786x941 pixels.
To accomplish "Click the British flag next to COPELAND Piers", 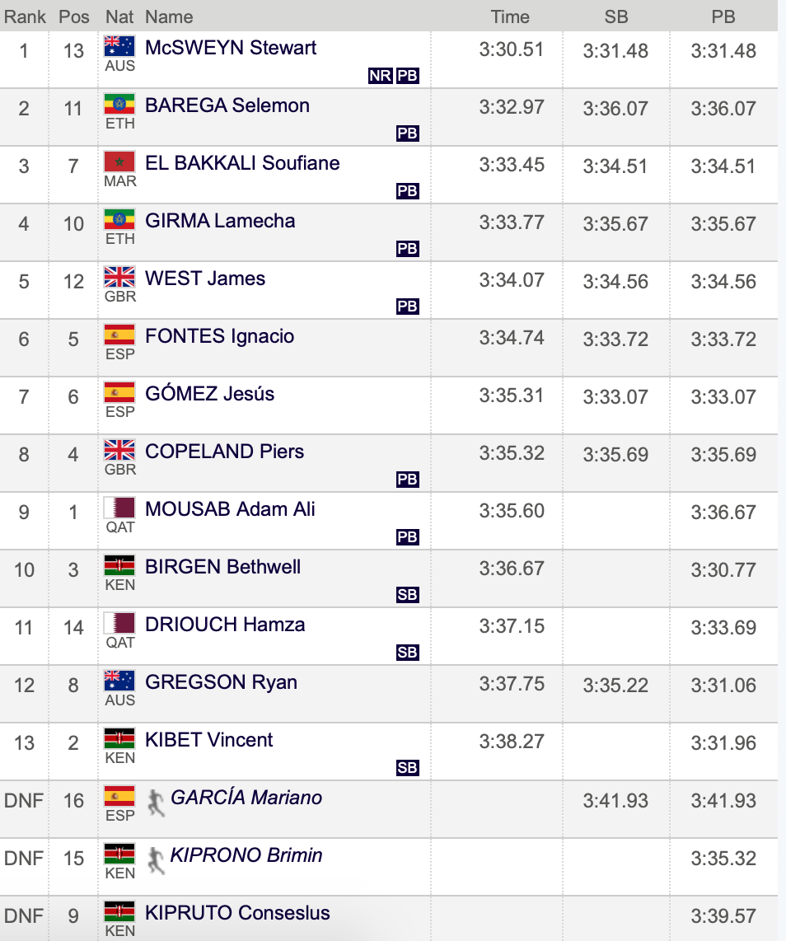I will coord(119,450).
